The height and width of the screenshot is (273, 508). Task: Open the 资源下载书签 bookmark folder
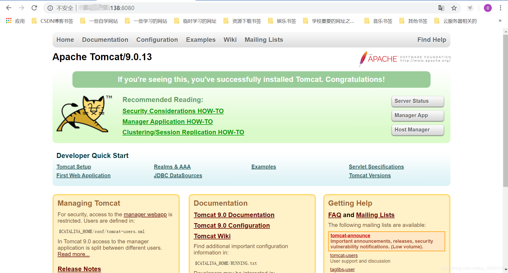pyautogui.click(x=242, y=21)
